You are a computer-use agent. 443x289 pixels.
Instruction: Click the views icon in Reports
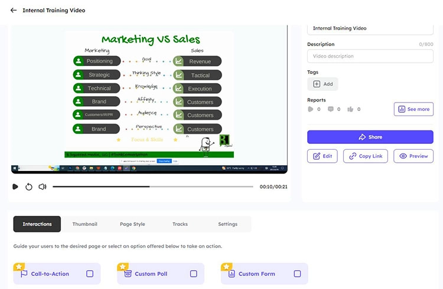(x=311, y=109)
